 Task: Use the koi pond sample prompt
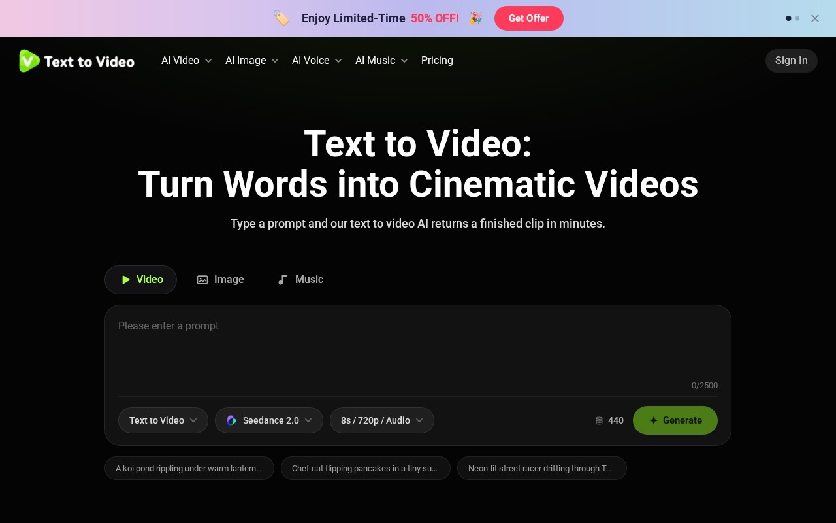[189, 468]
